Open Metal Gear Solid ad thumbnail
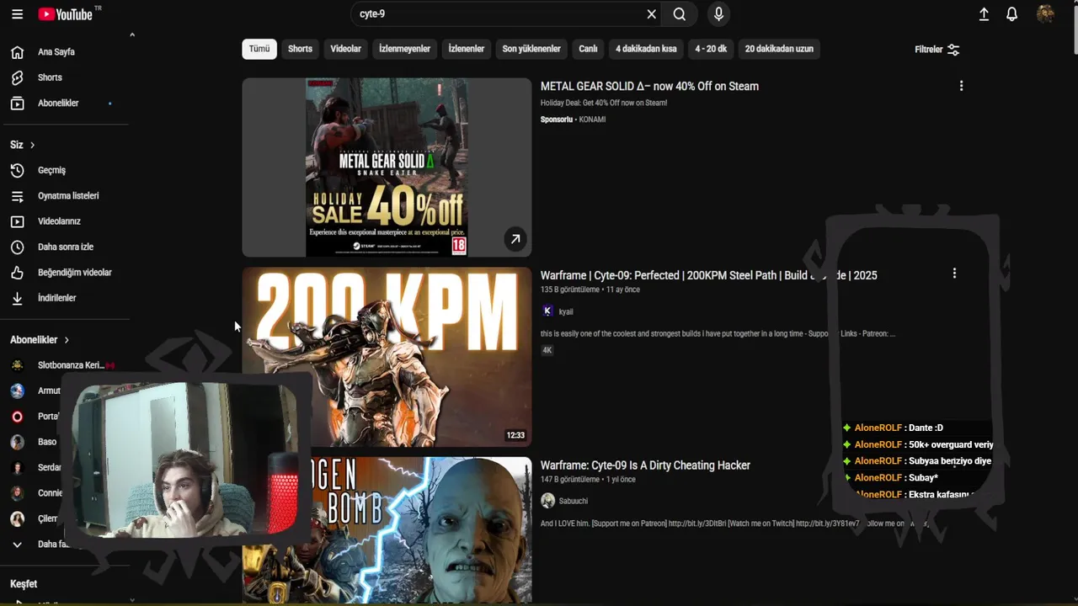Image resolution: width=1078 pixels, height=606 pixels. pos(387,167)
